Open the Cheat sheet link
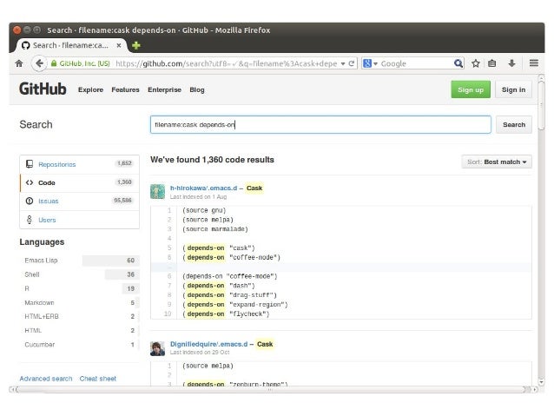The height and width of the screenshot is (416, 554). coord(98,379)
